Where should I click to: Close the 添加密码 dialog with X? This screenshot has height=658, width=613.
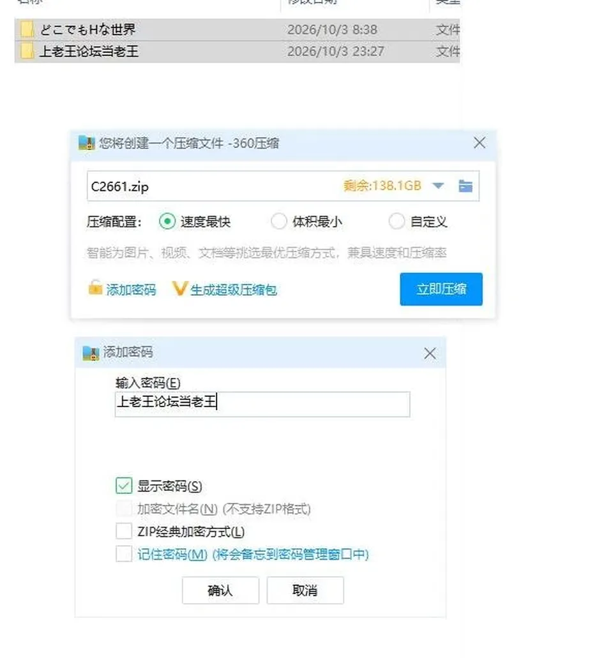pos(430,354)
